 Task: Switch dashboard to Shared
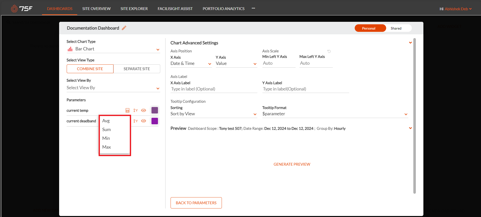pyautogui.click(x=396, y=28)
